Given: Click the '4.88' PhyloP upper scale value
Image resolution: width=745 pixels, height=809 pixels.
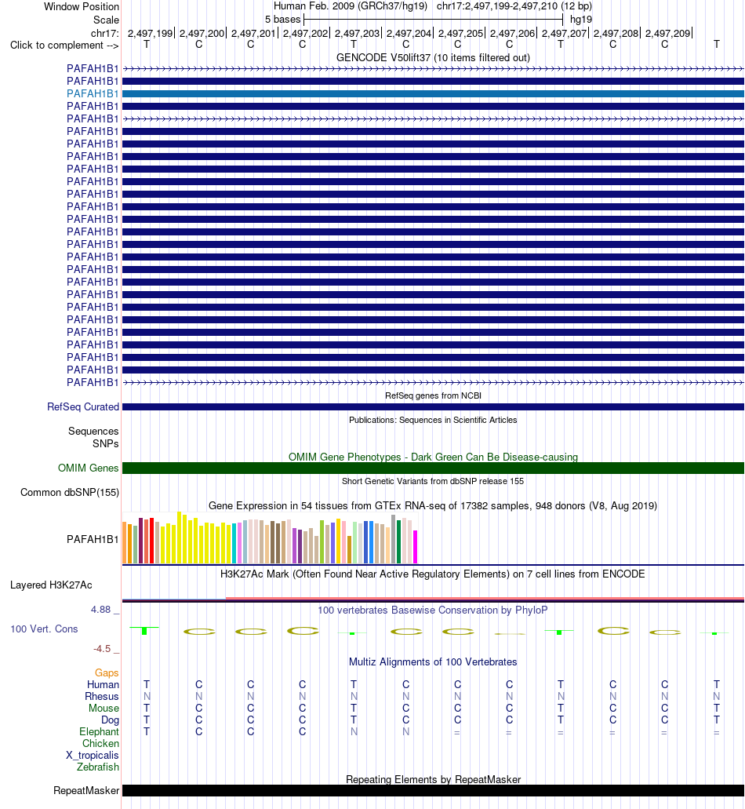Looking at the screenshot, I should (101, 610).
